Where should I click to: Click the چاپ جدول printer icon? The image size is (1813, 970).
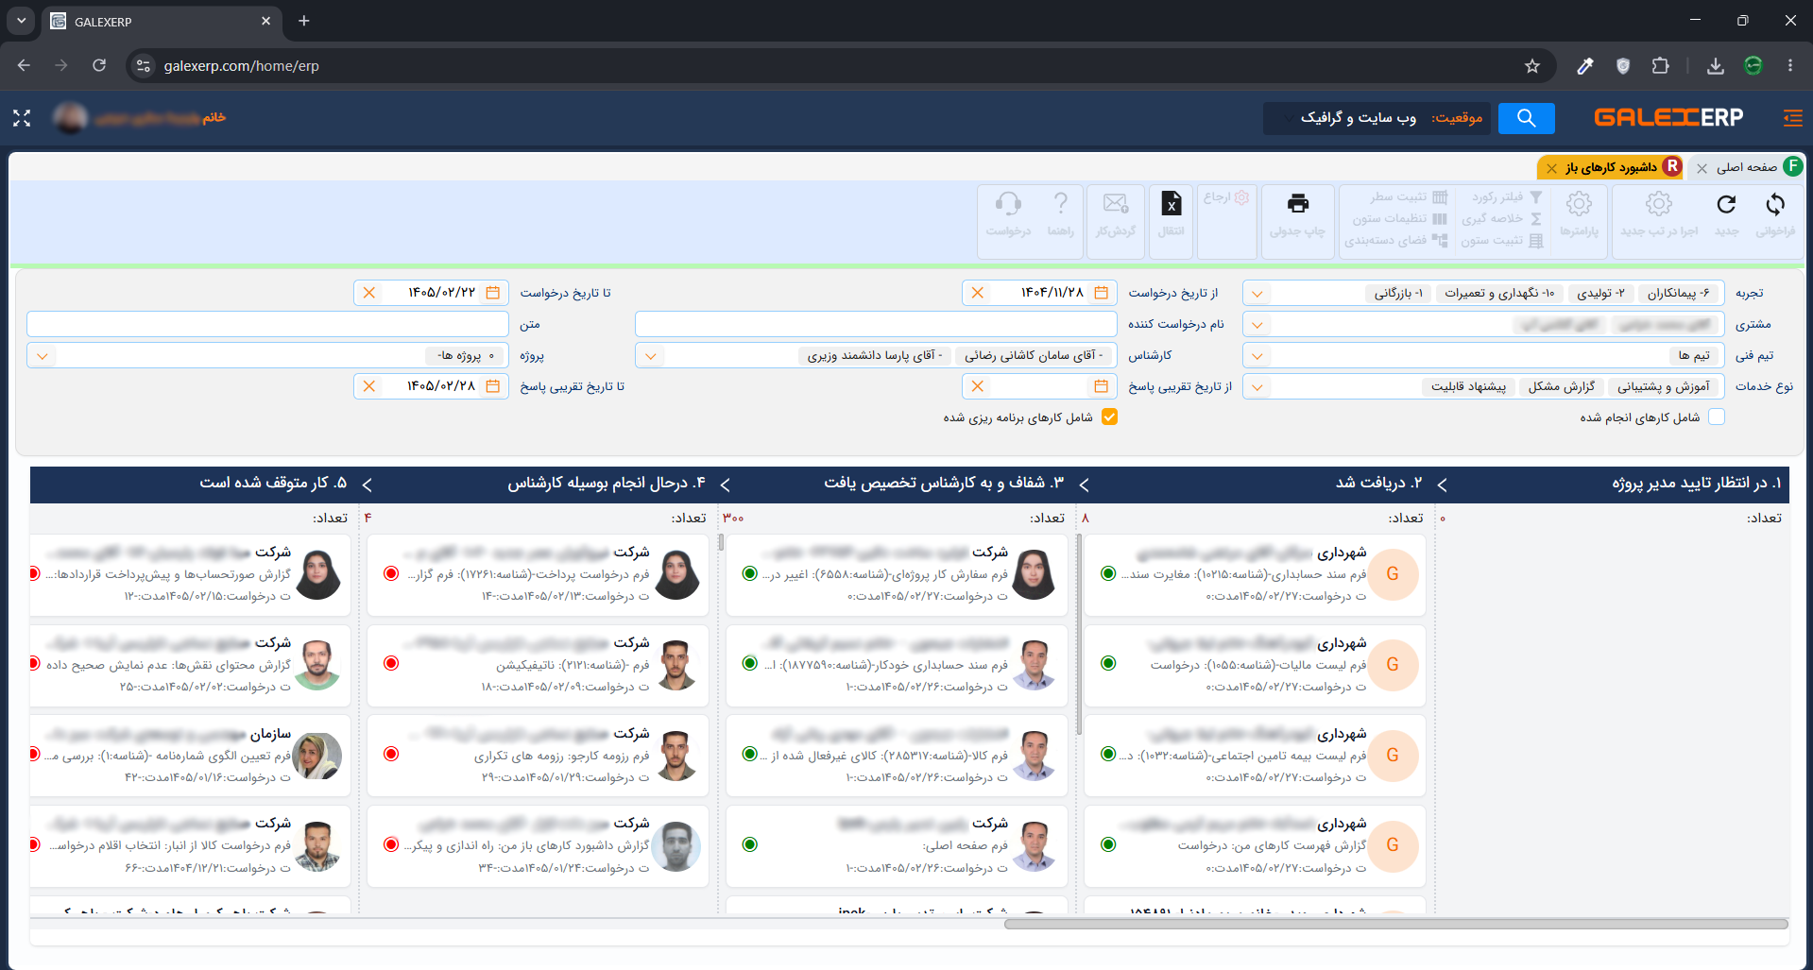coord(1298,204)
